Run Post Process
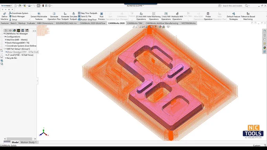The image size is (267, 150). (x=101, y=16)
